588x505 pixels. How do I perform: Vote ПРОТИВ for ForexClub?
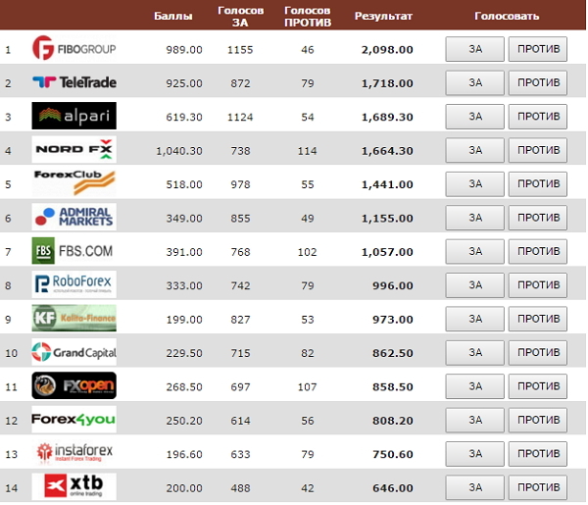538,184
